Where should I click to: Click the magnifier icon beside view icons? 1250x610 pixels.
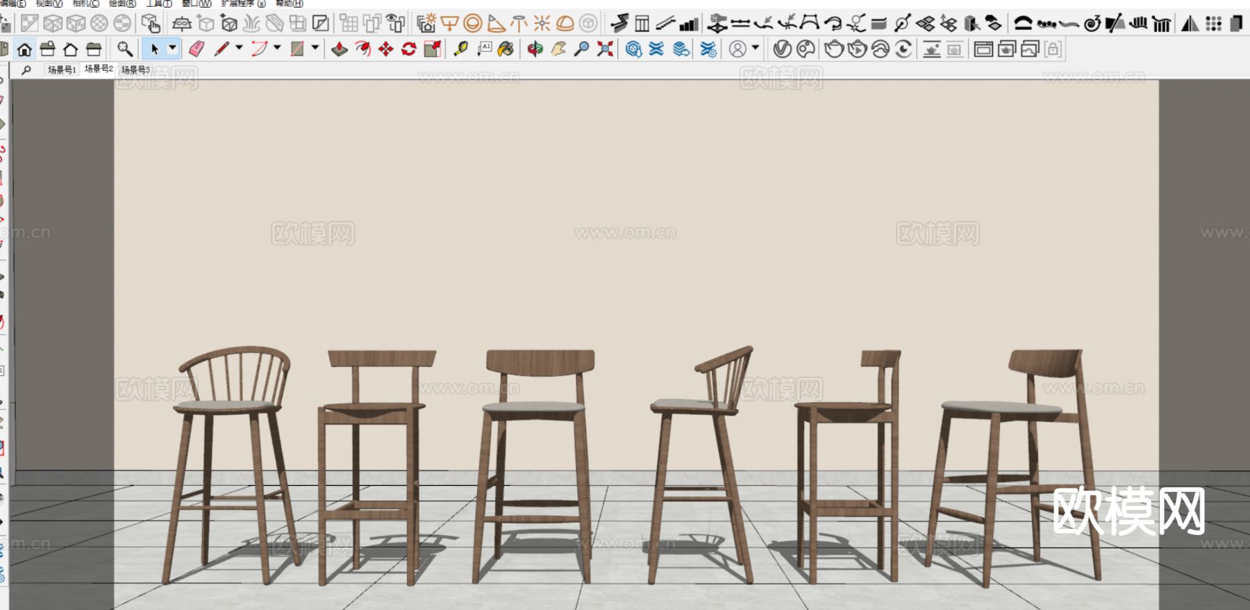click(125, 49)
